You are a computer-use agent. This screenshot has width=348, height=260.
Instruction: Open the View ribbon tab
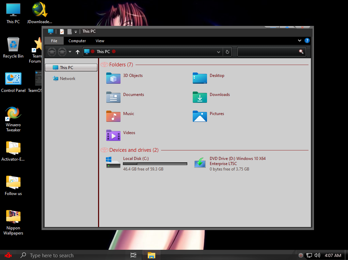tap(100, 41)
